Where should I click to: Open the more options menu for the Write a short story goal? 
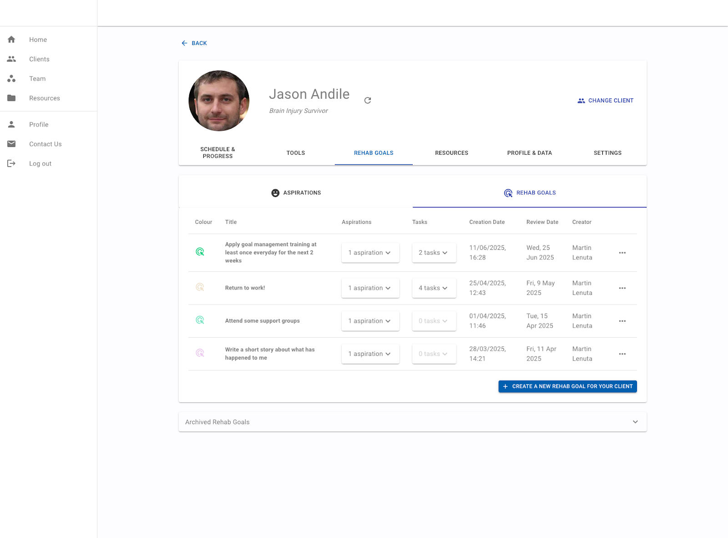coord(622,354)
